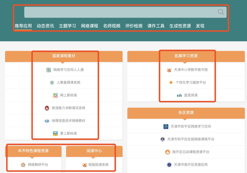Open the 蓝思阅读 link
247x173 pixels.
(191, 95)
